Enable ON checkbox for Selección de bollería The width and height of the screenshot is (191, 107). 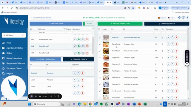tap(100, 64)
